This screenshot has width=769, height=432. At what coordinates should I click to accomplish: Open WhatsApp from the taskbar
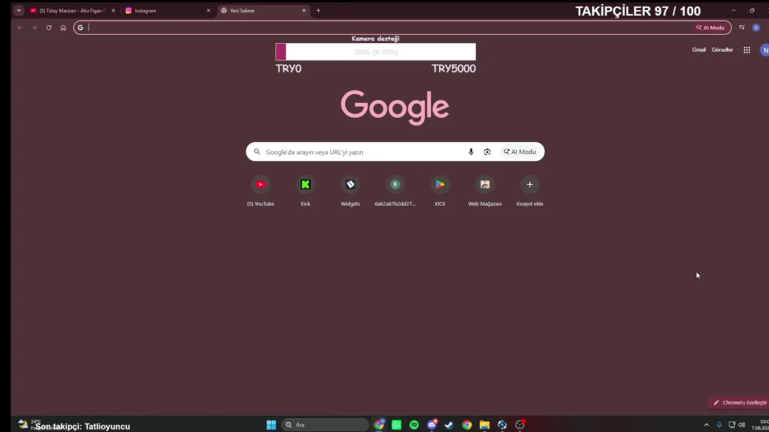pos(397,425)
